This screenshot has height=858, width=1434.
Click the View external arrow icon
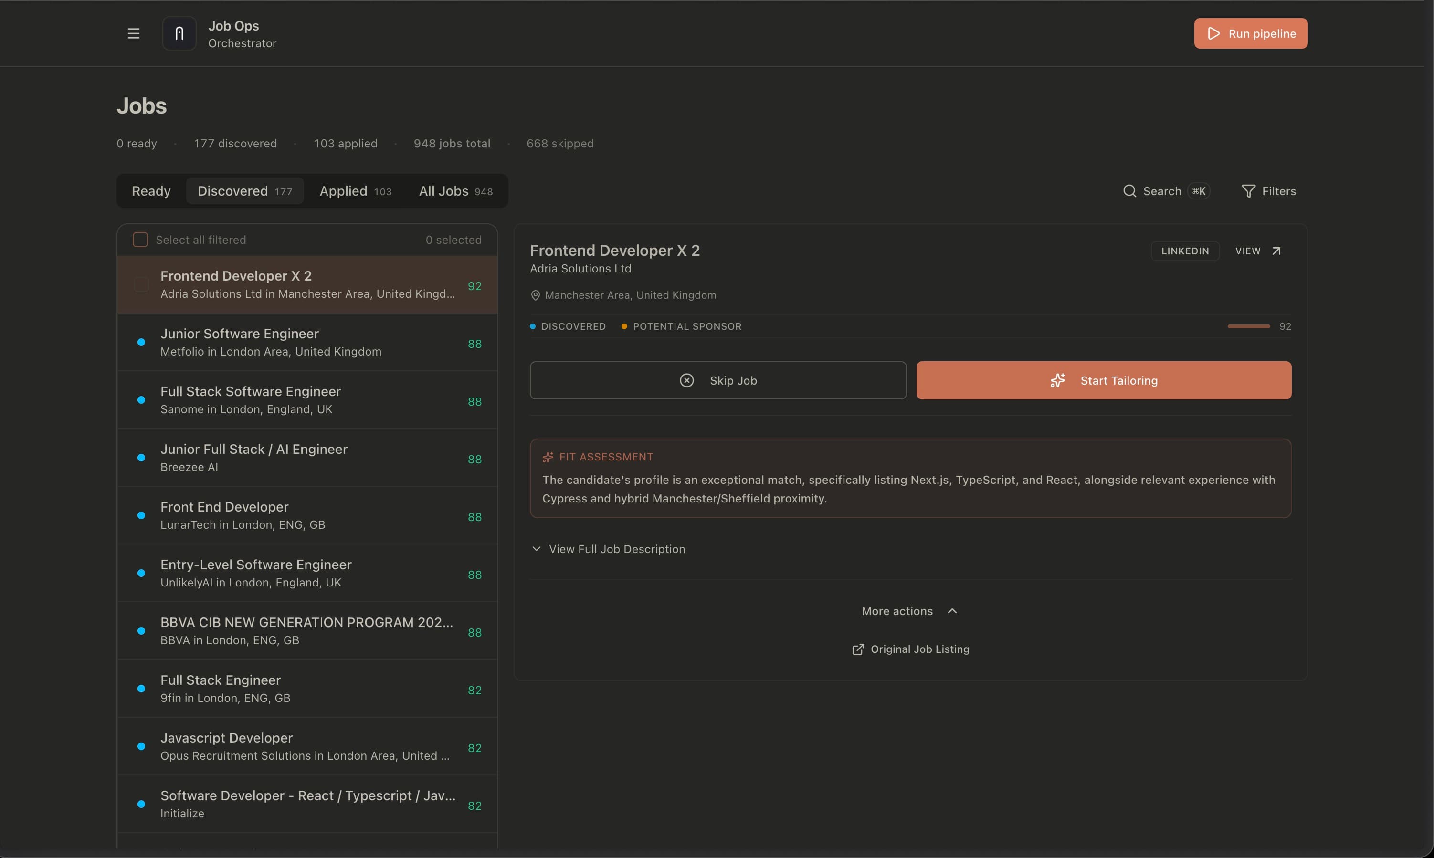(x=1276, y=251)
